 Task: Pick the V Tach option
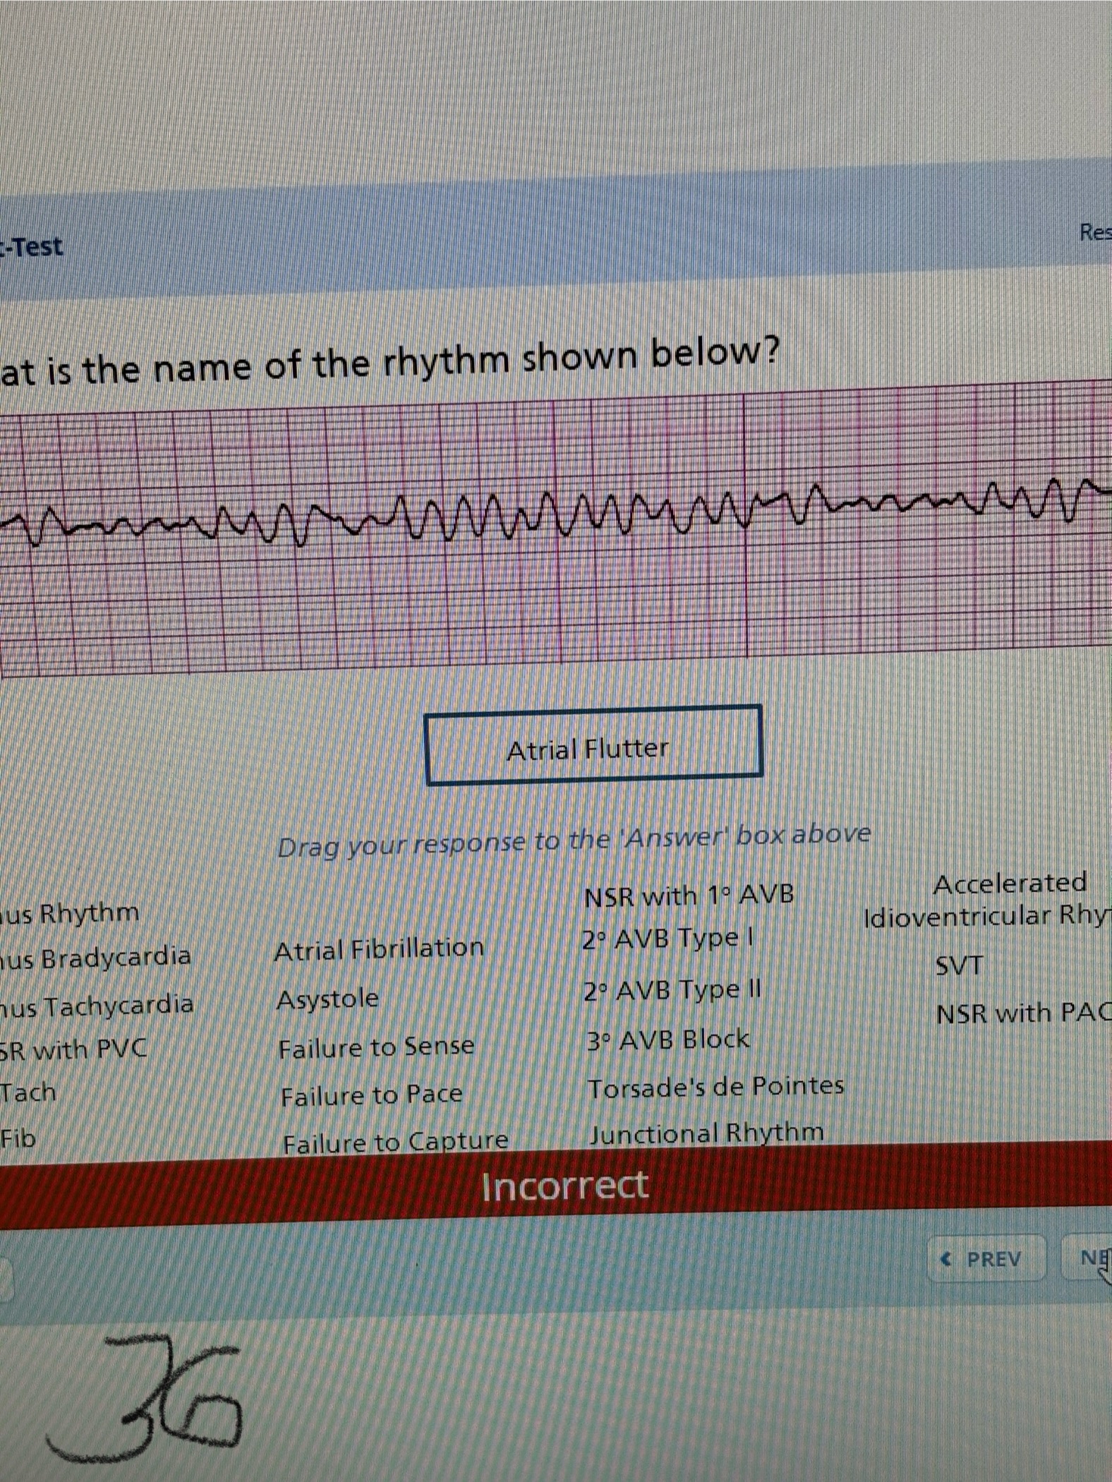28,1092
